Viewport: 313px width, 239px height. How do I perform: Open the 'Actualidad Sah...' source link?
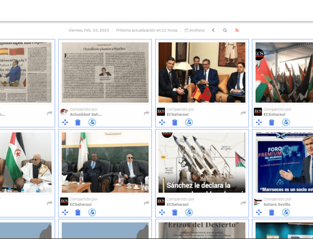[x=86, y=115]
